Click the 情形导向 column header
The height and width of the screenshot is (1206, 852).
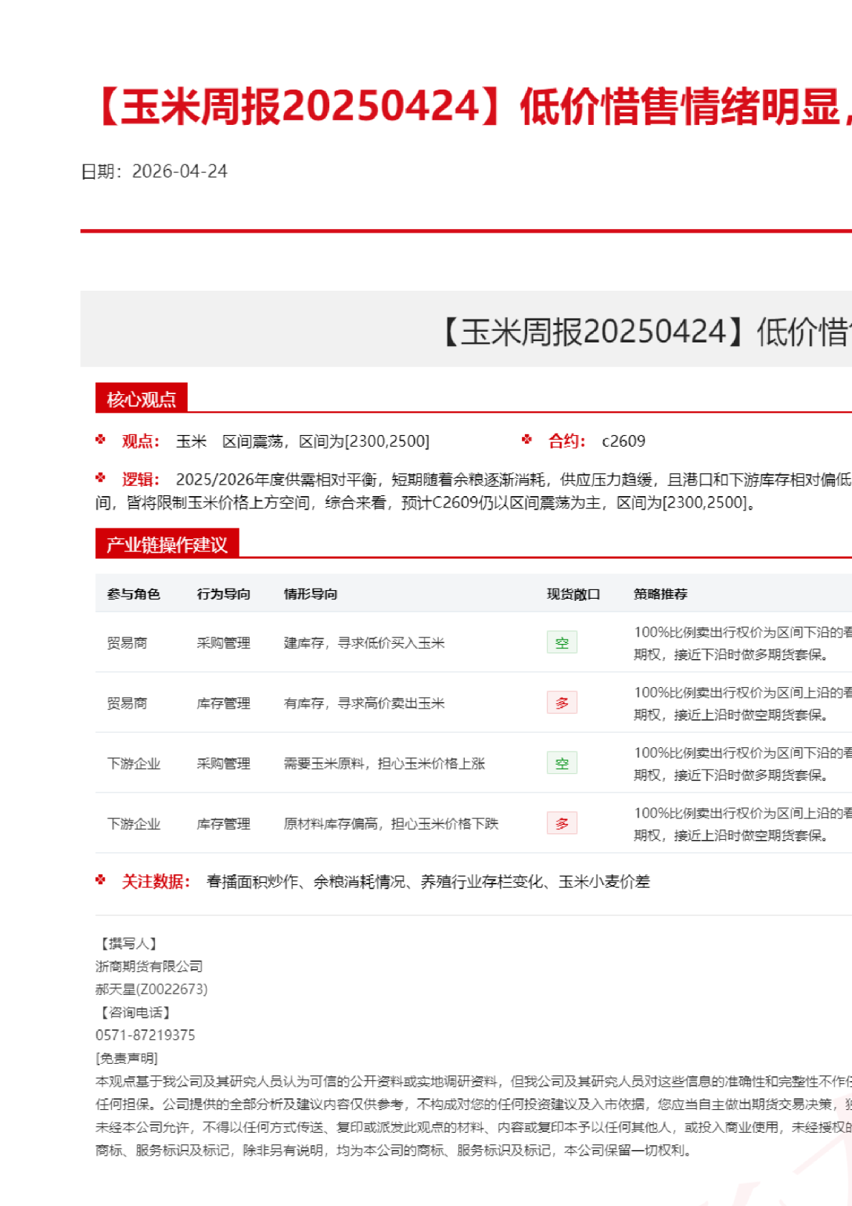311,594
